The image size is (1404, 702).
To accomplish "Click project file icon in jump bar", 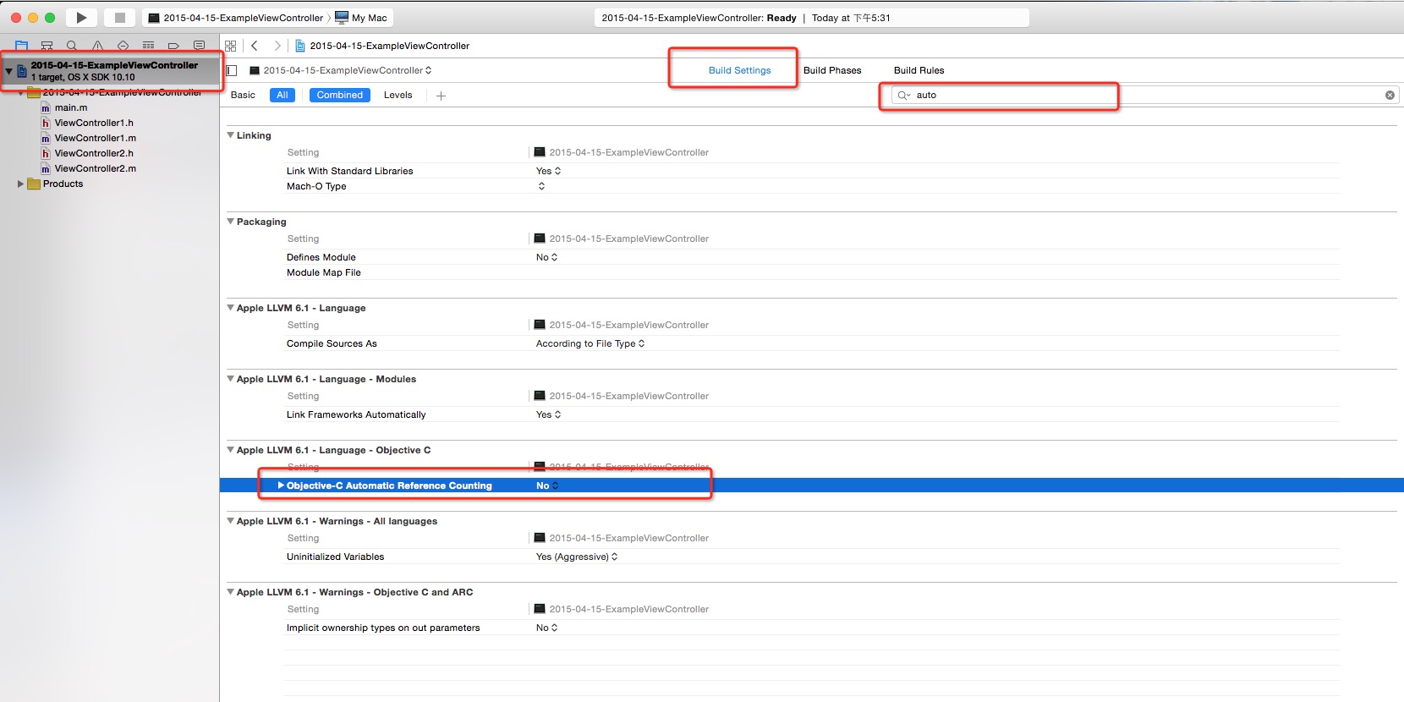I will click(x=299, y=46).
